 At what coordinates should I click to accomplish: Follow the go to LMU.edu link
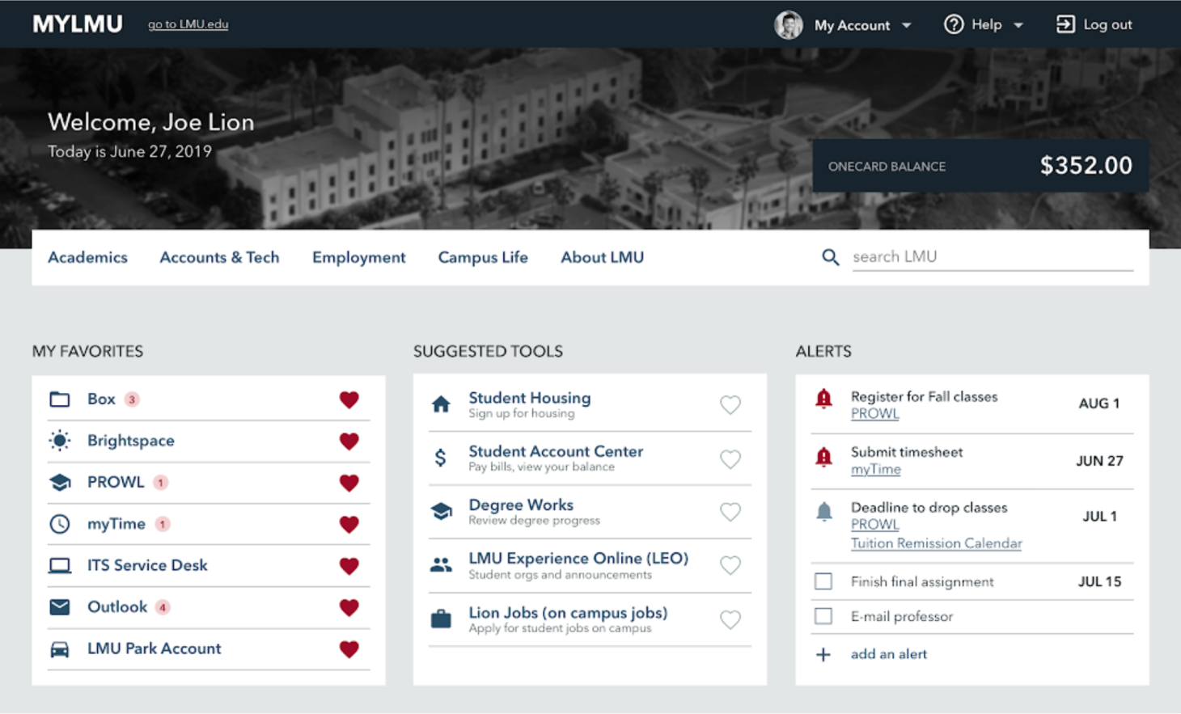188,24
